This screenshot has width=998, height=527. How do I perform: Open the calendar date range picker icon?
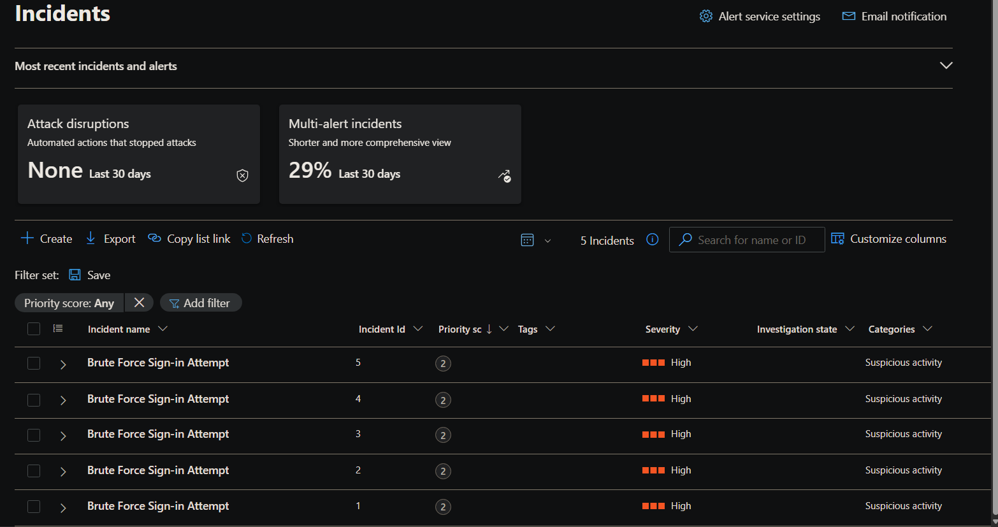point(527,240)
